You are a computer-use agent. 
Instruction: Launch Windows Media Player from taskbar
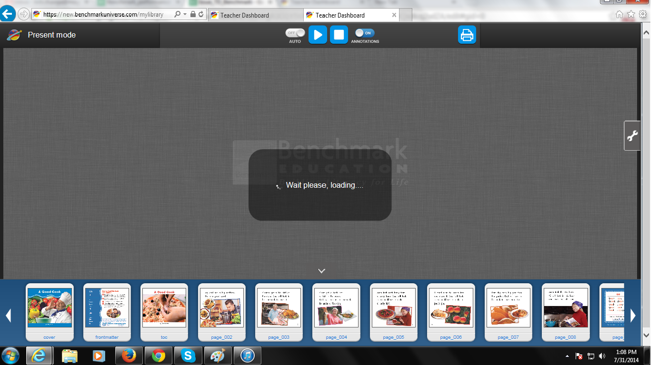tap(99, 355)
